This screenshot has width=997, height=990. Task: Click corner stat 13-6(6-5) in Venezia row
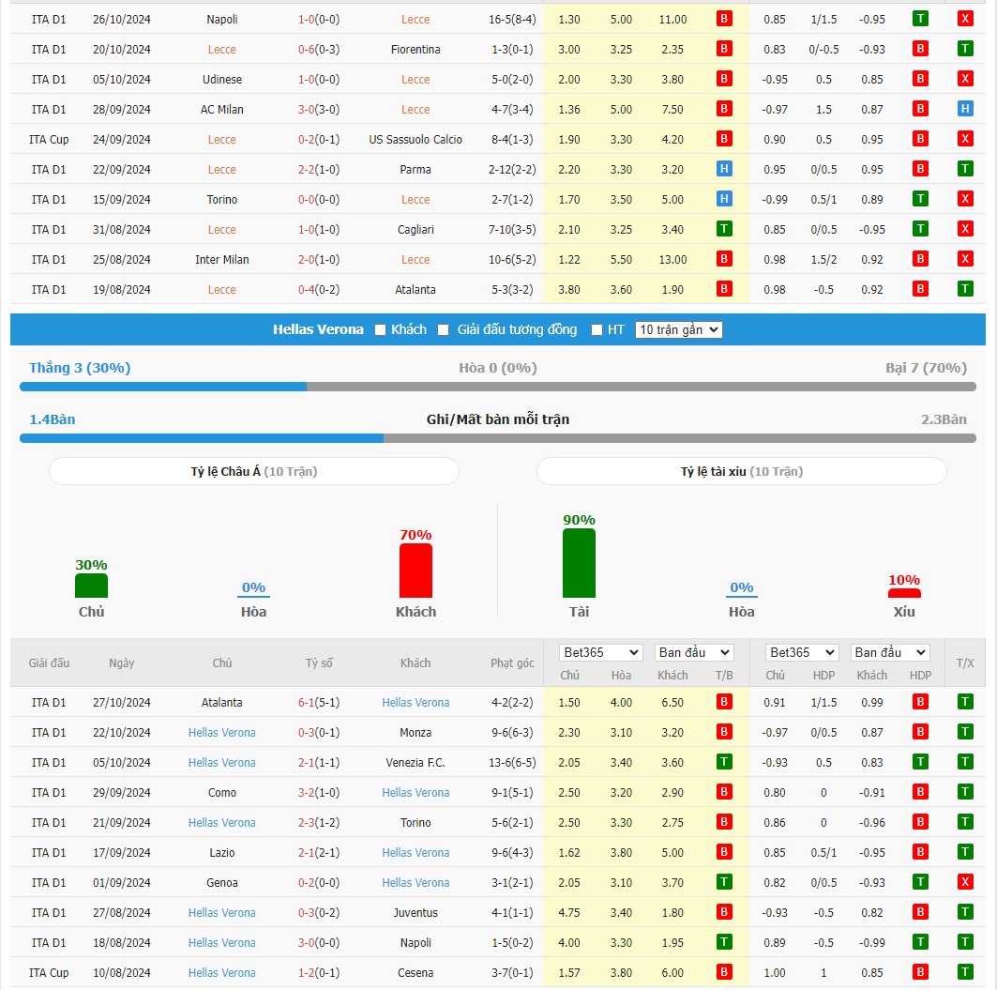(512, 763)
